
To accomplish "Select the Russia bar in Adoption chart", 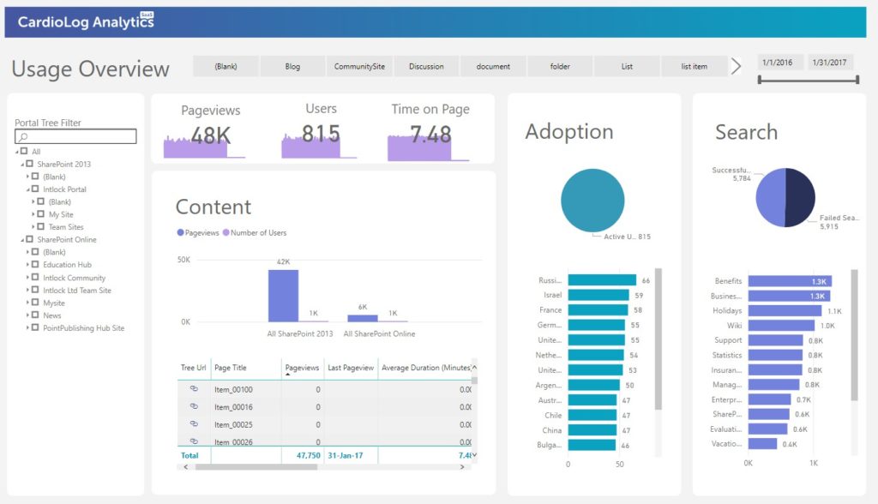I will point(602,280).
